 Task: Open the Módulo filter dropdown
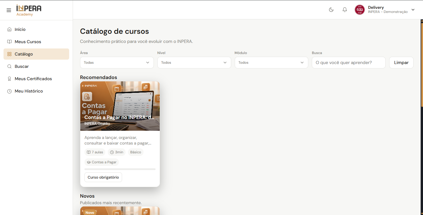click(271, 63)
